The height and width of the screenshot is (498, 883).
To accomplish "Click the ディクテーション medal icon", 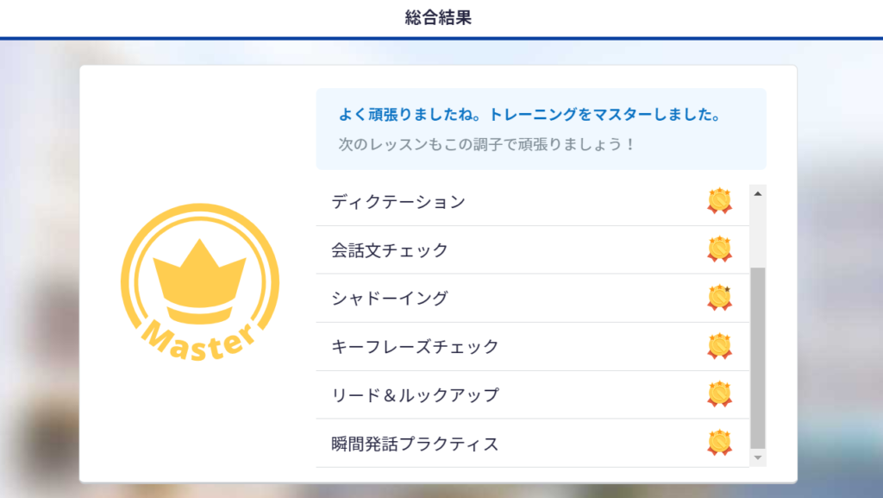I will (719, 202).
